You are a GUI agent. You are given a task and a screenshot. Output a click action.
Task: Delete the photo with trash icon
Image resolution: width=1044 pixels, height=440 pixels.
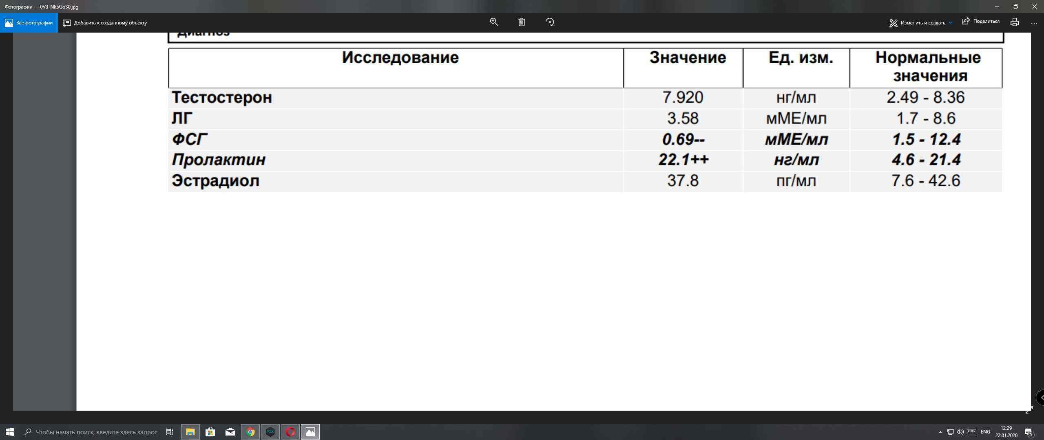522,22
